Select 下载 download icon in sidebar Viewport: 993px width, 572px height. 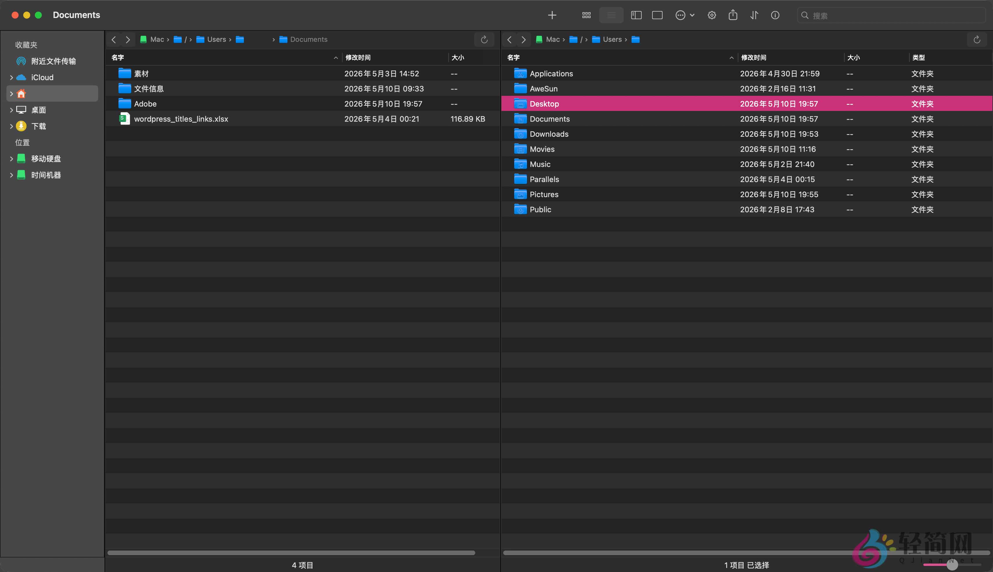(21, 126)
